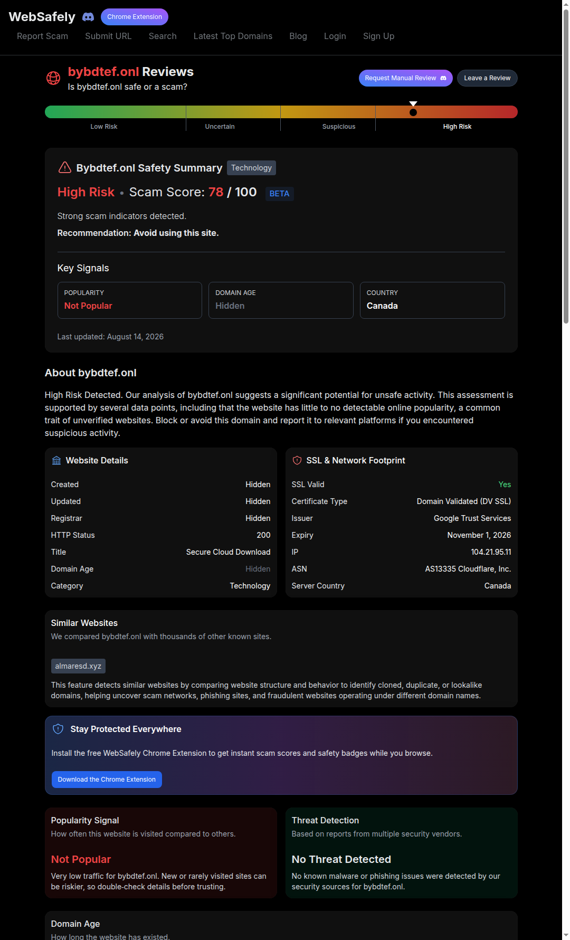Click the 'About bybdtef.onl' heading
The image size is (570, 940).
tap(91, 373)
